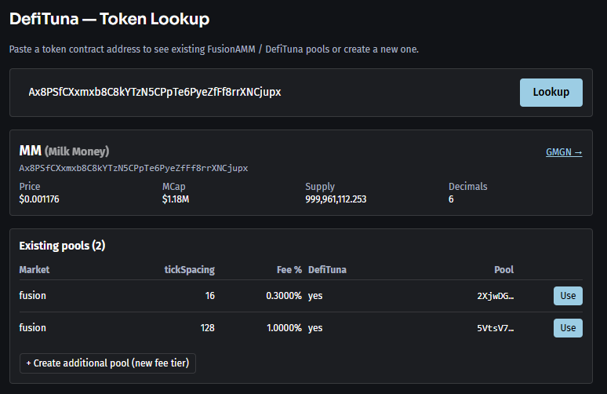The width and height of the screenshot is (607, 394).
Task: Click the 1.0000% fee cell
Action: point(284,328)
